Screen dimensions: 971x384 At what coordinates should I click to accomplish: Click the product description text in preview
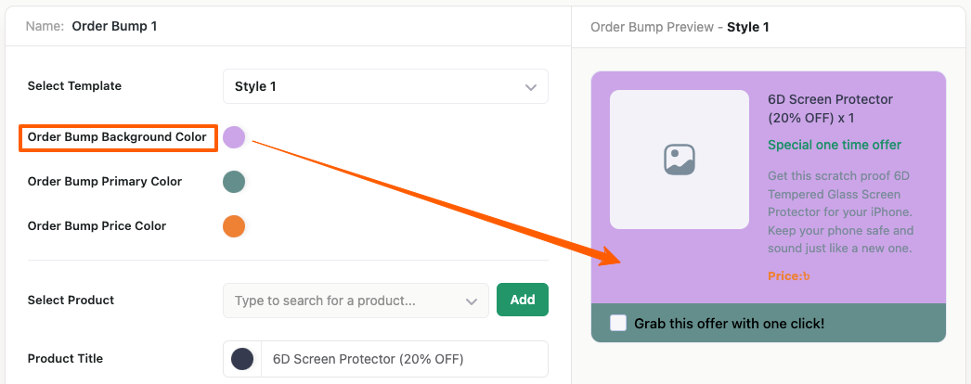(x=841, y=211)
